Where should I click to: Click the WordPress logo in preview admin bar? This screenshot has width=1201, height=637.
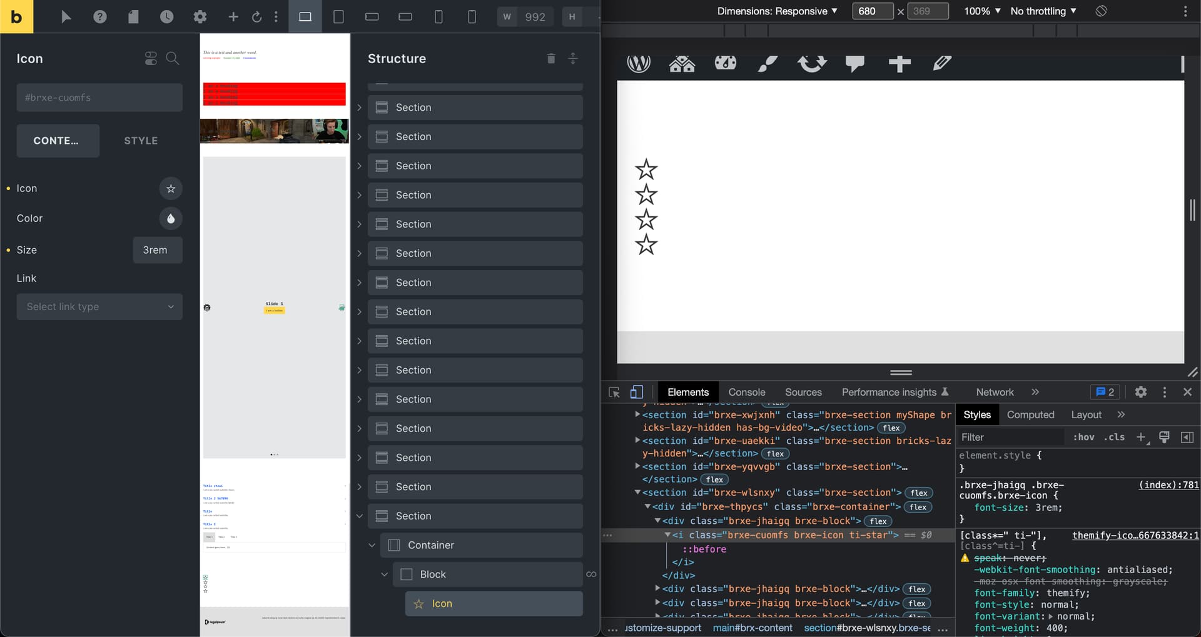pos(639,63)
